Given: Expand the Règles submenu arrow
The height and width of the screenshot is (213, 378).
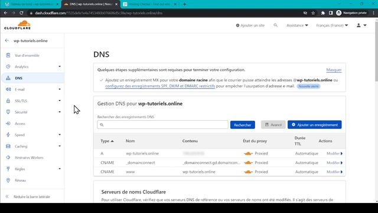Looking at the screenshot, I should point(60,169).
